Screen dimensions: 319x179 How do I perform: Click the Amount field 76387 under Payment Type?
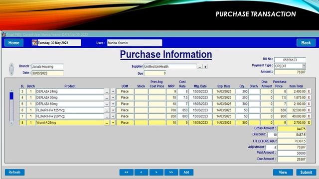click(x=290, y=72)
